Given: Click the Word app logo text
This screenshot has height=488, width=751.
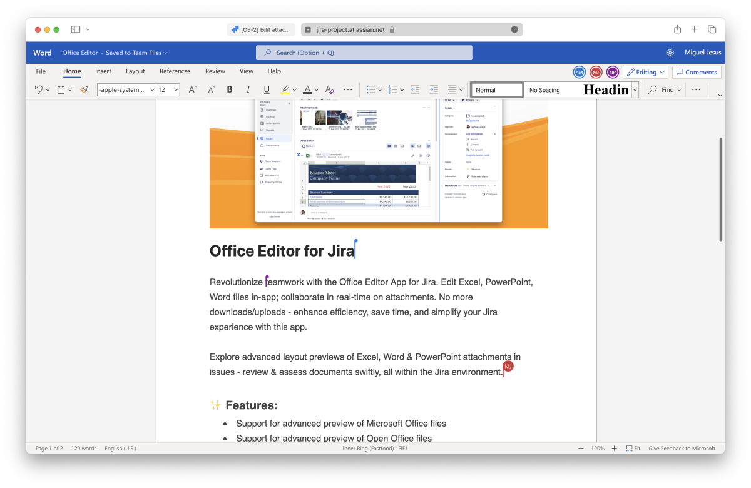Looking at the screenshot, I should tap(43, 53).
